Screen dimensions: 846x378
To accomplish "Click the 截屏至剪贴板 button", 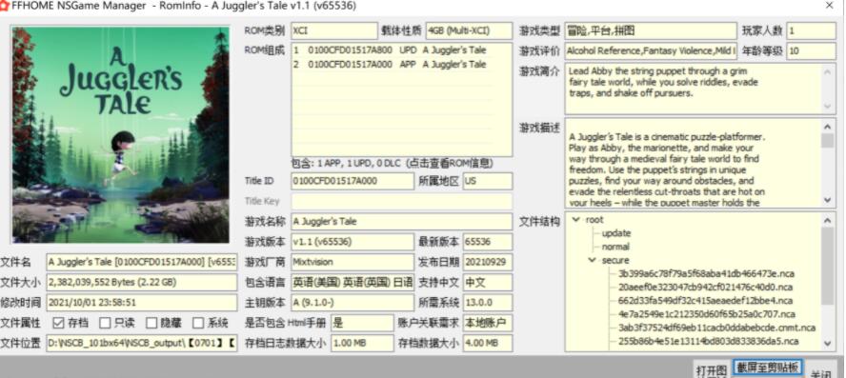I will 767,368.
